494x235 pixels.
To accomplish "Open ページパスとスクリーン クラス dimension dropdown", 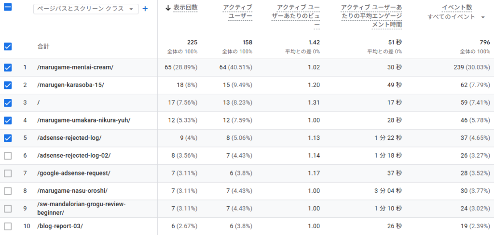I will coord(86,9).
